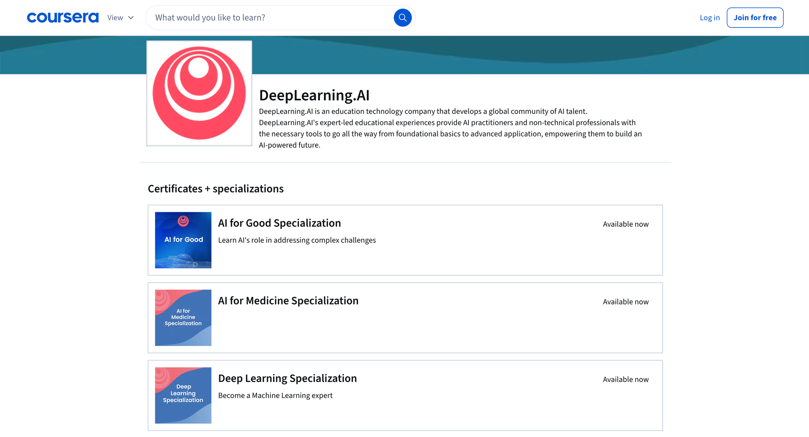
Task: Click the Log in link
Action: [709, 18]
